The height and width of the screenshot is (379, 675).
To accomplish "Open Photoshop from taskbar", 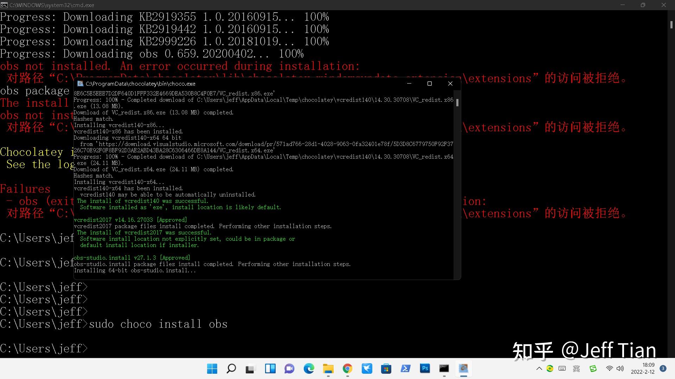I will (425, 368).
